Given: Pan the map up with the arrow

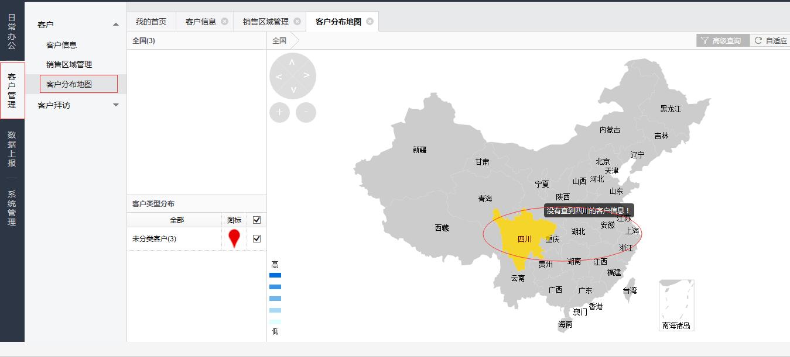Looking at the screenshot, I should click(292, 62).
